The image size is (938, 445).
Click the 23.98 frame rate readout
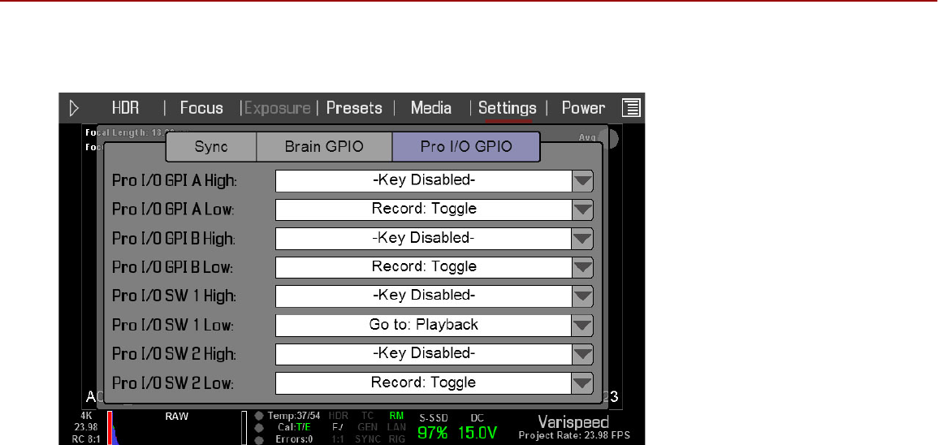click(x=88, y=428)
